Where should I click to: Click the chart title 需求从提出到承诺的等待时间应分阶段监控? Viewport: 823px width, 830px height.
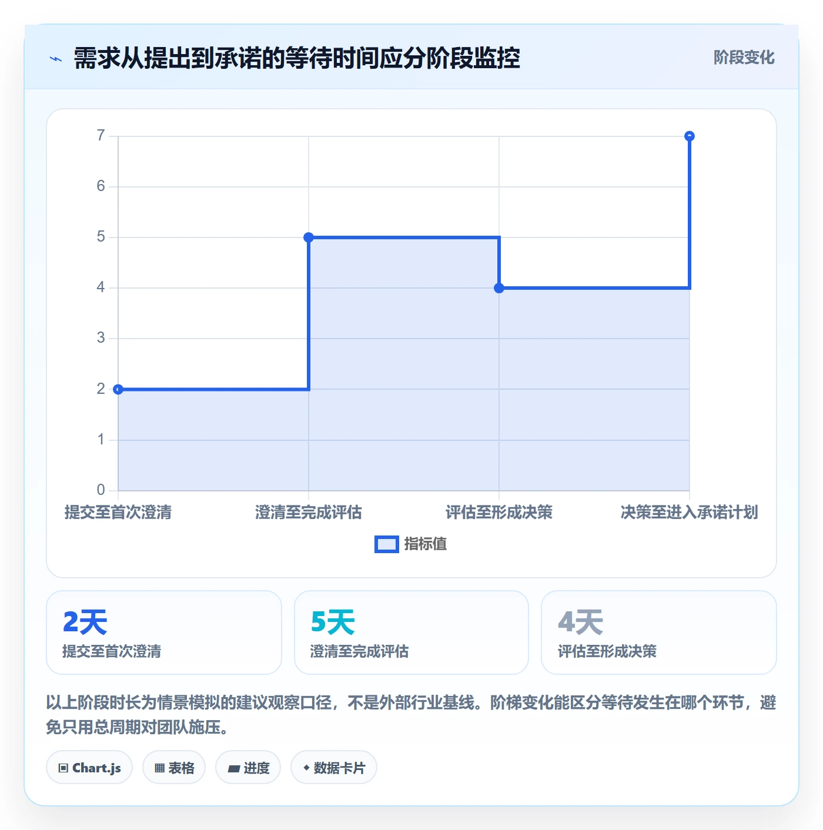coord(297,58)
